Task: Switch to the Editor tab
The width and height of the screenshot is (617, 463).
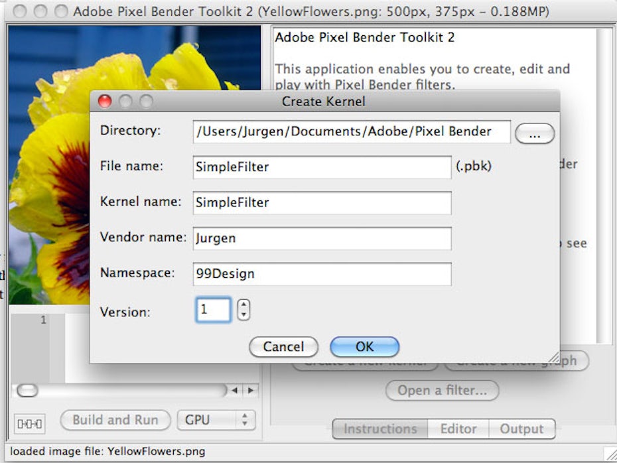Action: [458, 429]
